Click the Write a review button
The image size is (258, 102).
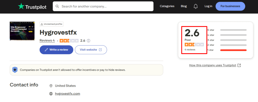coord(56,50)
